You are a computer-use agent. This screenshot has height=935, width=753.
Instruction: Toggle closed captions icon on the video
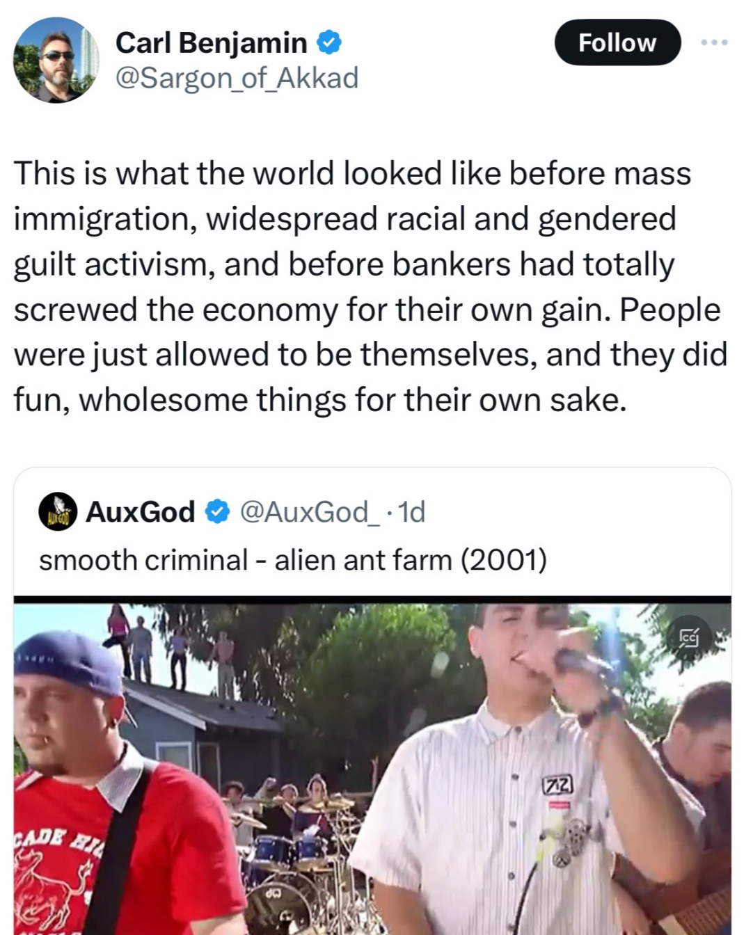[689, 637]
